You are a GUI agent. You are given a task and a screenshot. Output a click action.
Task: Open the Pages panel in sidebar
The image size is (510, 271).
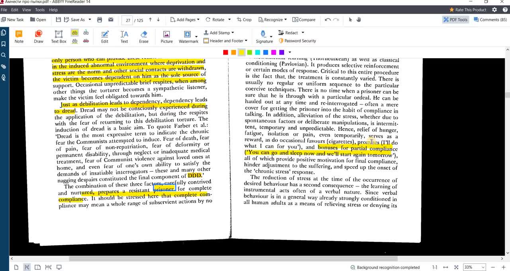click(4, 33)
